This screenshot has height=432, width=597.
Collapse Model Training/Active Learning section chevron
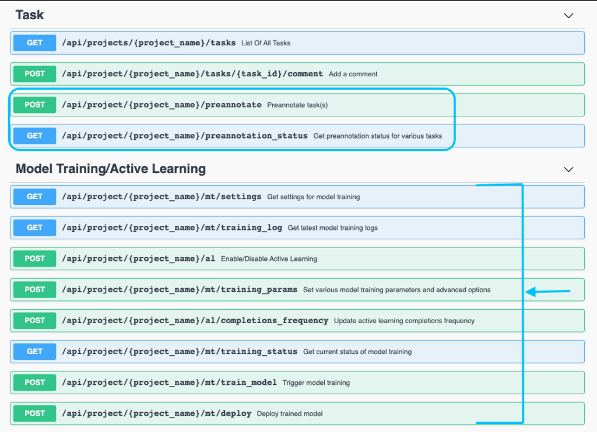click(568, 169)
